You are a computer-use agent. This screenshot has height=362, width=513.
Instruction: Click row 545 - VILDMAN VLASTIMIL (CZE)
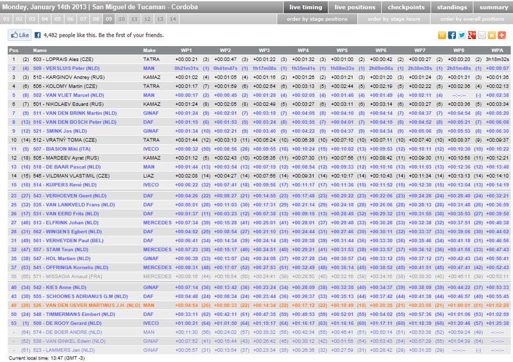pos(259,176)
